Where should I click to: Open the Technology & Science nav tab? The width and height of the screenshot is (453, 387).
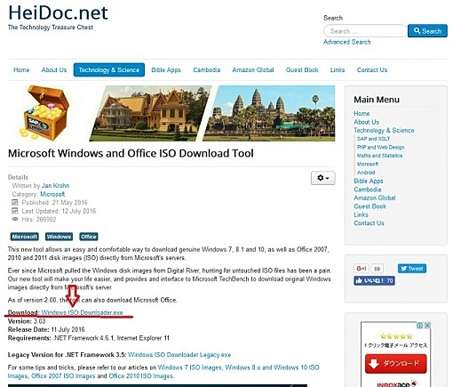coord(109,69)
